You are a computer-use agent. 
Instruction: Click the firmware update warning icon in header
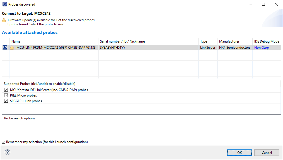(4, 20)
